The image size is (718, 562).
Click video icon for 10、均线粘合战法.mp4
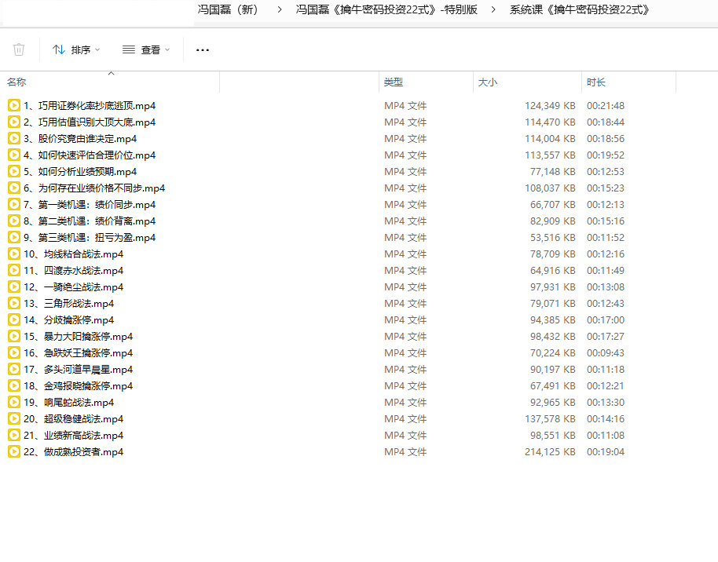pos(14,254)
